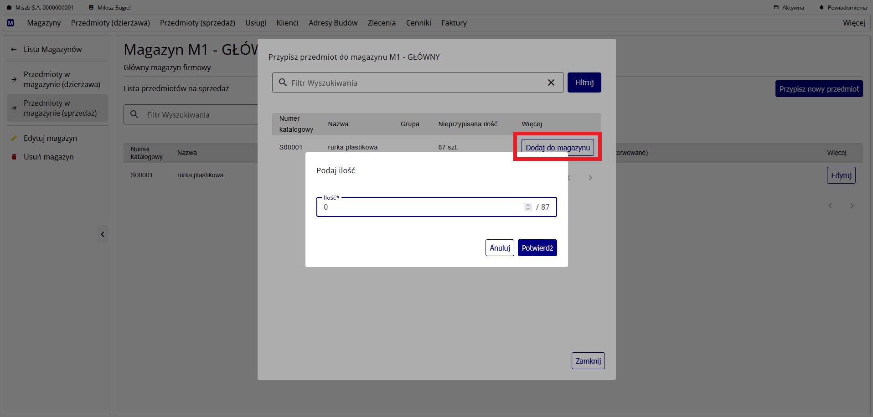Screen dimensions: 873x417
Task: Close the assignment dialog with Zamknij
Action: pyautogui.click(x=588, y=361)
